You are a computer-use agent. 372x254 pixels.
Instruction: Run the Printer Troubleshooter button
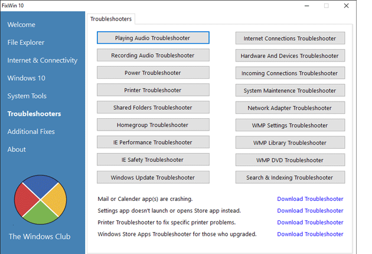click(x=153, y=90)
